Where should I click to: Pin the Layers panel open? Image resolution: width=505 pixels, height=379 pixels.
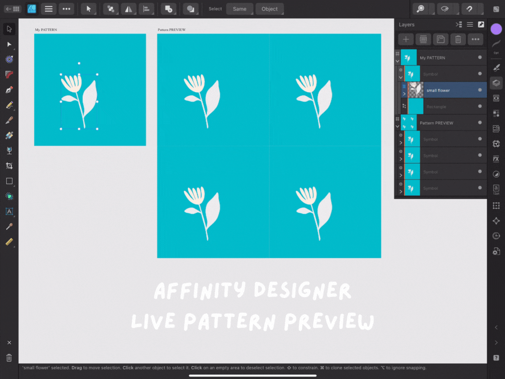[x=481, y=25]
